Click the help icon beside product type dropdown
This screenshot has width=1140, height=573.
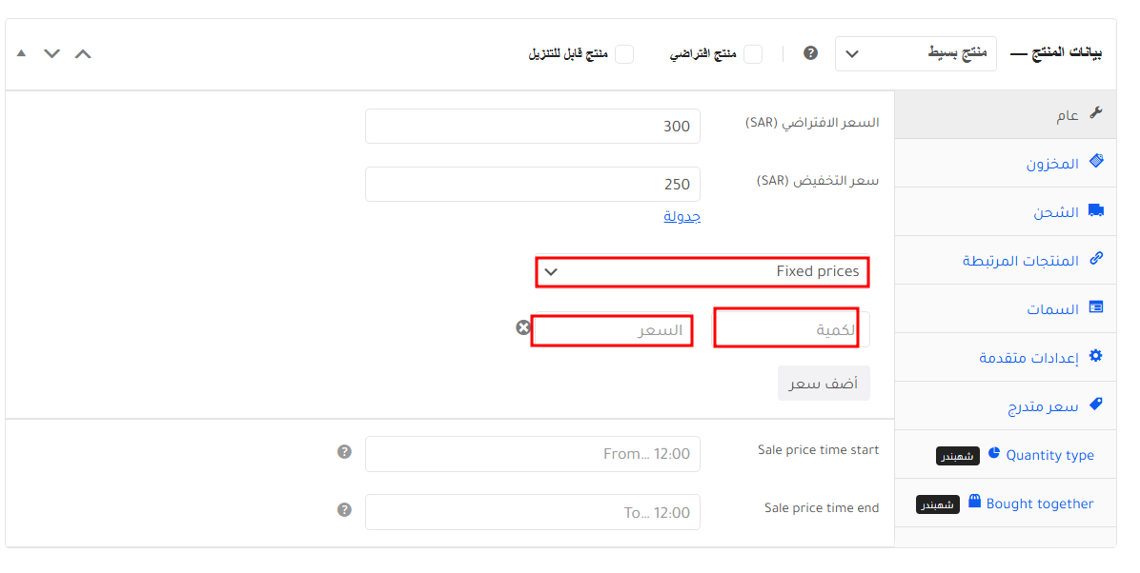click(810, 53)
